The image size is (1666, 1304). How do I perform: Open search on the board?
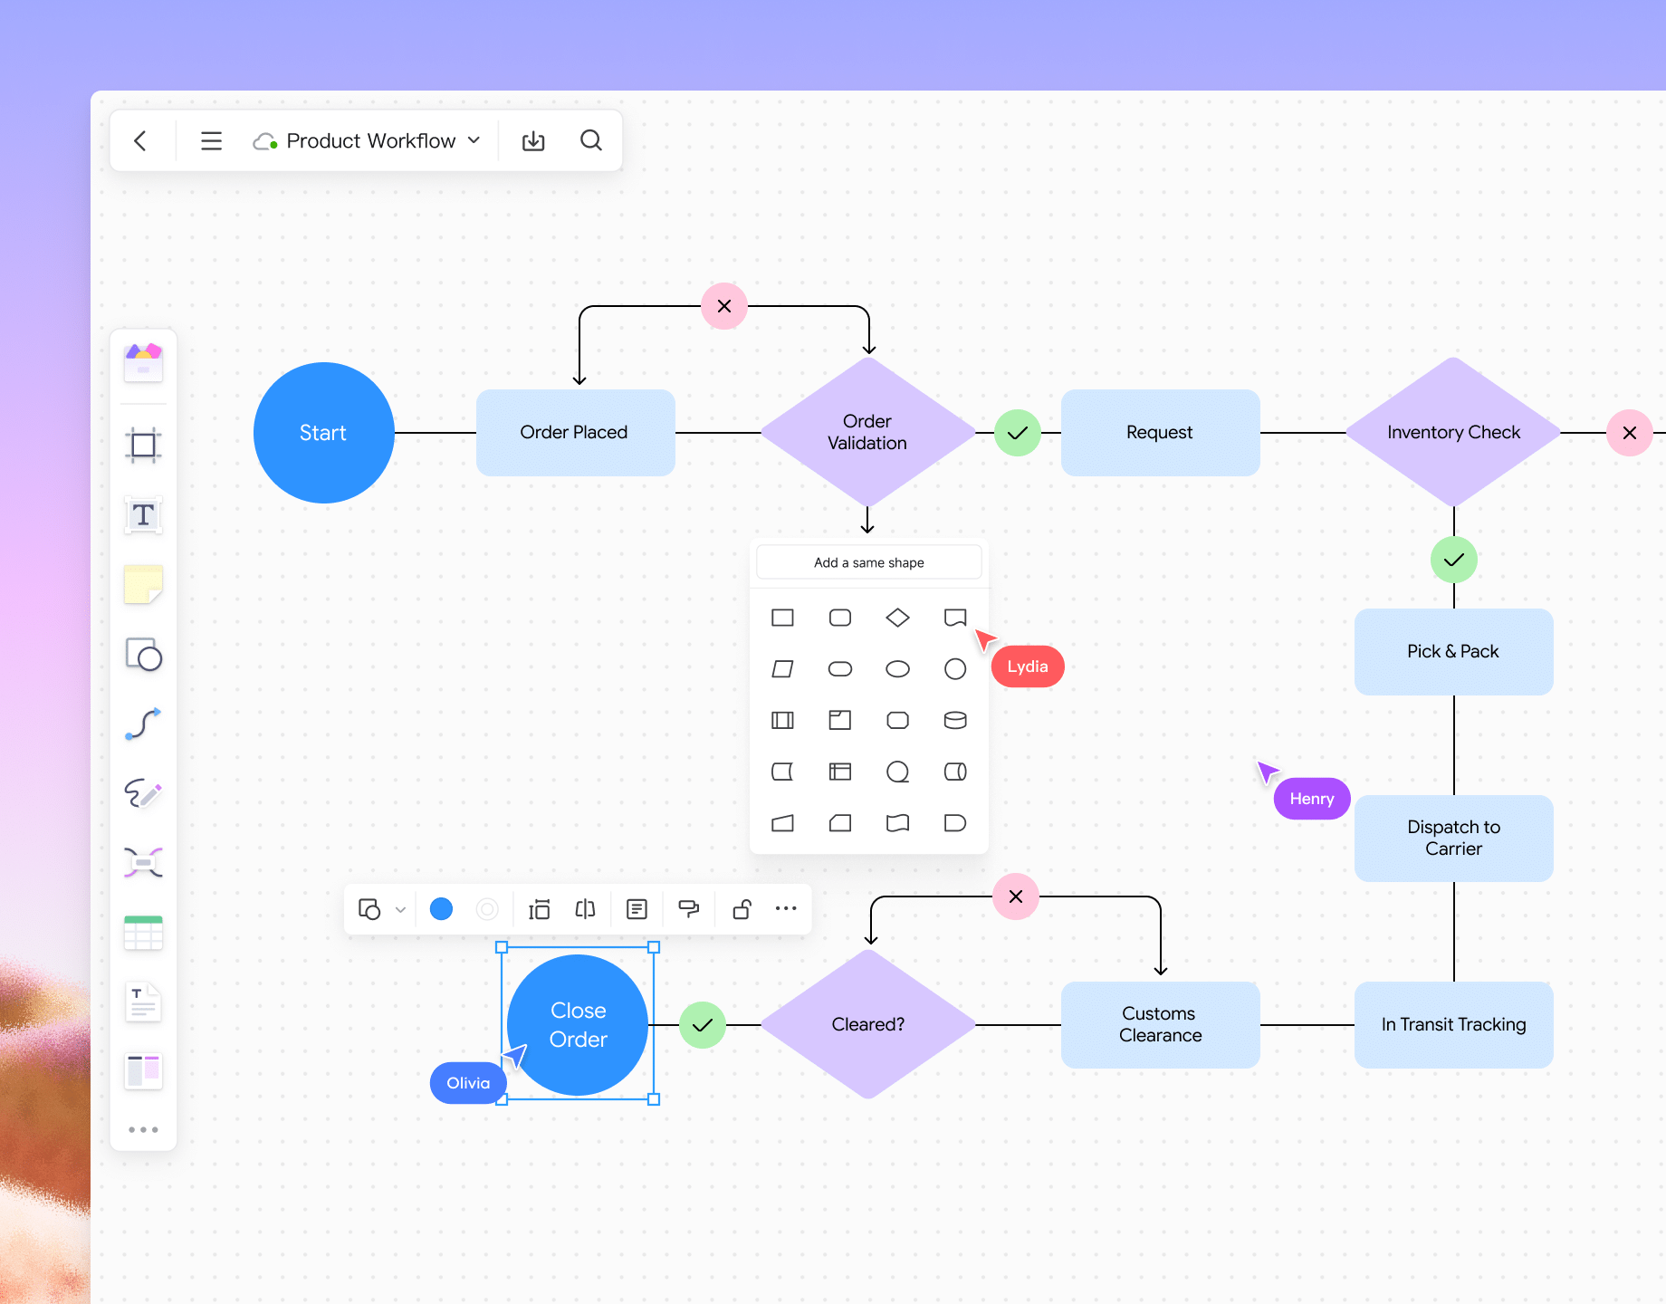591,140
